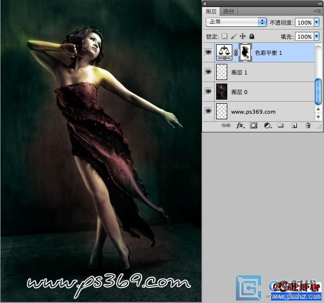Select the www.ps369.com layer name
The height and width of the screenshot is (303, 324).
point(253,112)
